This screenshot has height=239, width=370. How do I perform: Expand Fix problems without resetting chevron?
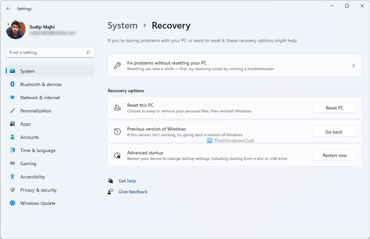pos(353,65)
